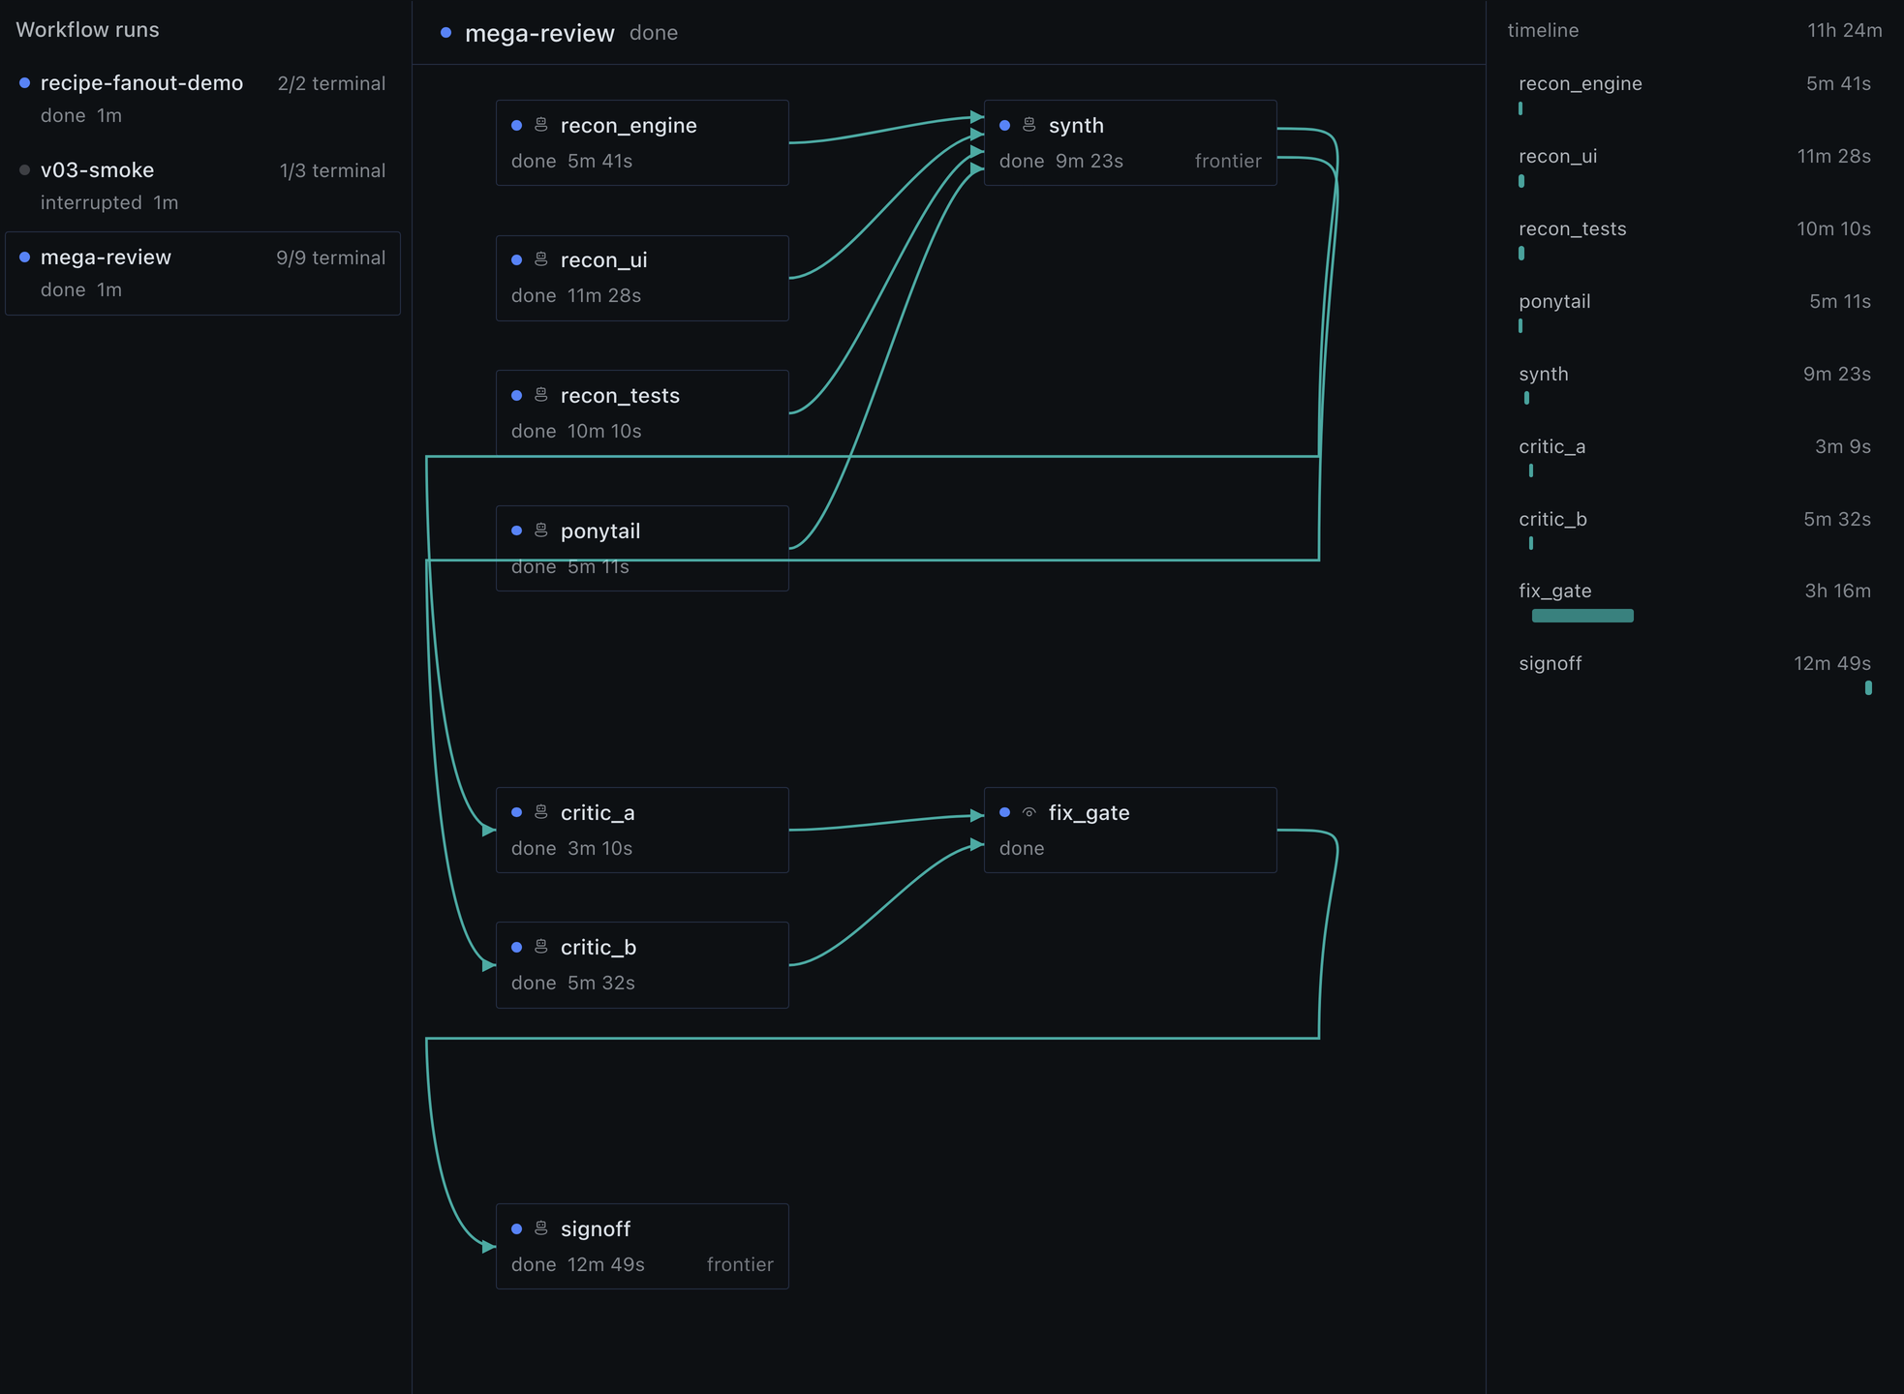Click the blue status dot beside mega-review header
The image size is (1904, 1394).
click(x=445, y=33)
